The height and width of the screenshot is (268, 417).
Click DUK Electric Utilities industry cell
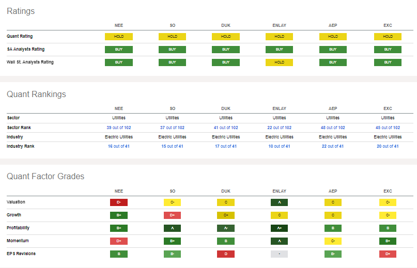click(226, 137)
